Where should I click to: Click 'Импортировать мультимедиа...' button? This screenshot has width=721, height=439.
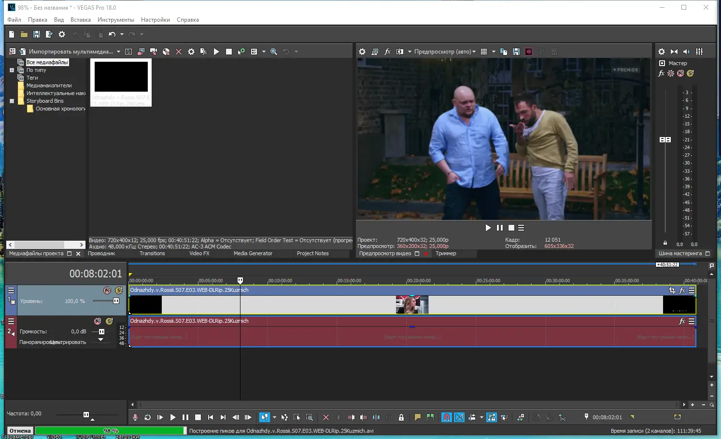(x=71, y=52)
